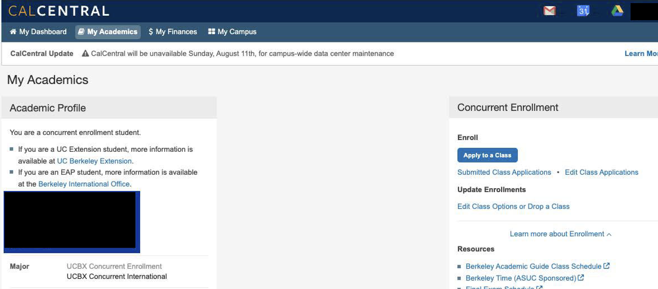Select the My Academics tab
658x289 pixels.
(108, 32)
